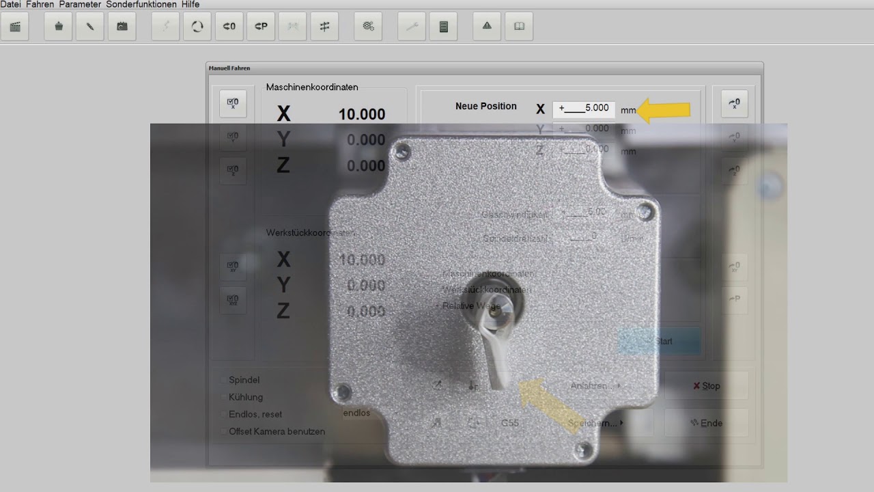The height and width of the screenshot is (492, 874).
Task: Click the clapperboard icon in the toolbar
Action: tap(15, 27)
